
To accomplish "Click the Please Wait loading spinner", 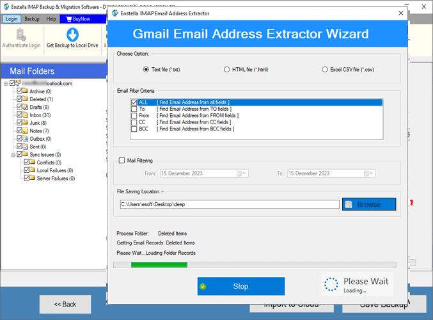I will pos(331,284).
